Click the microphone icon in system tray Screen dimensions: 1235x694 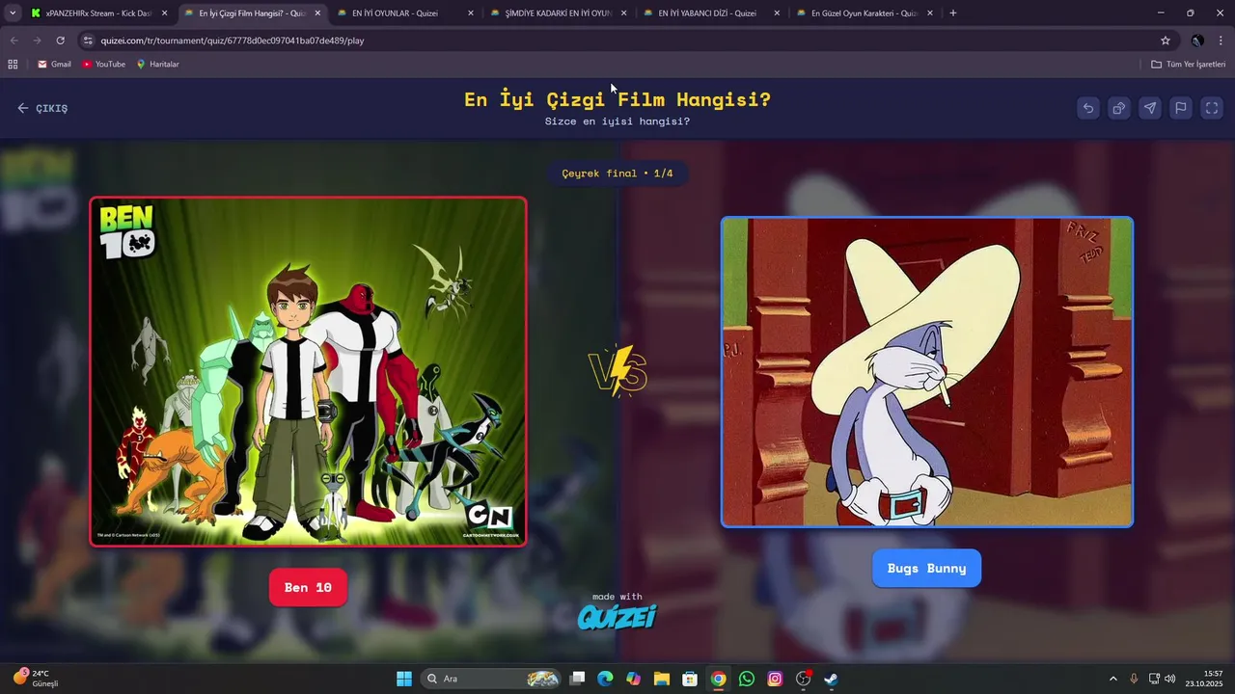click(x=1134, y=679)
